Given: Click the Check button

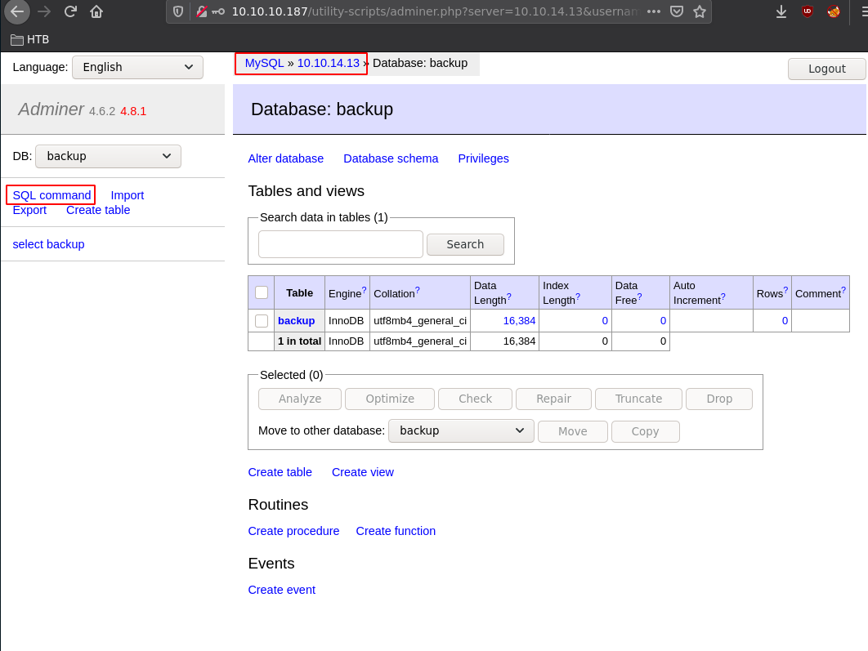Looking at the screenshot, I should [x=475, y=399].
